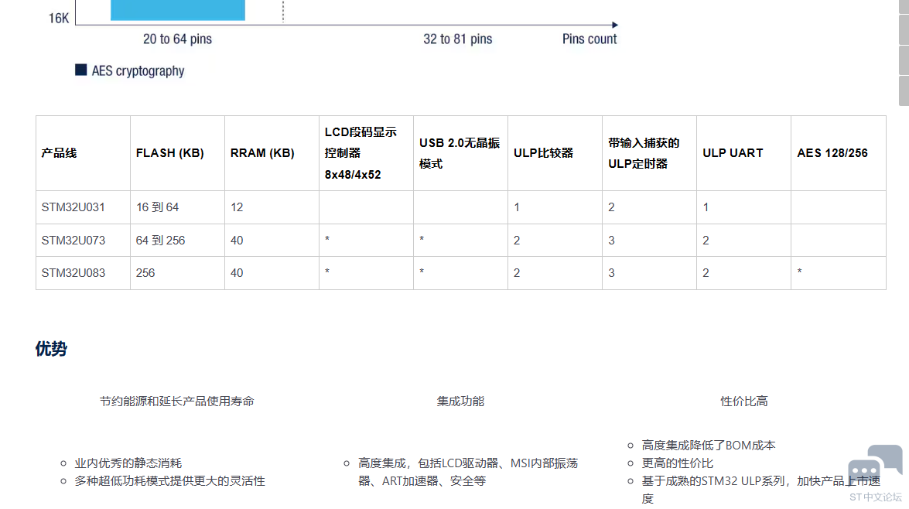Click the Pins count axis label
The width and height of the screenshot is (909, 509).
[589, 39]
